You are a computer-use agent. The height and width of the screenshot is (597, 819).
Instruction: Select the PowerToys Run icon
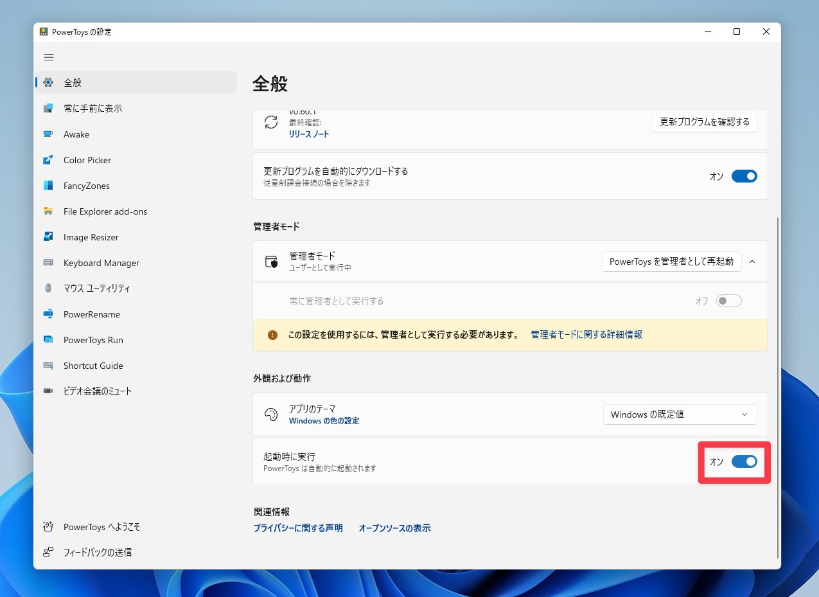[x=48, y=340]
